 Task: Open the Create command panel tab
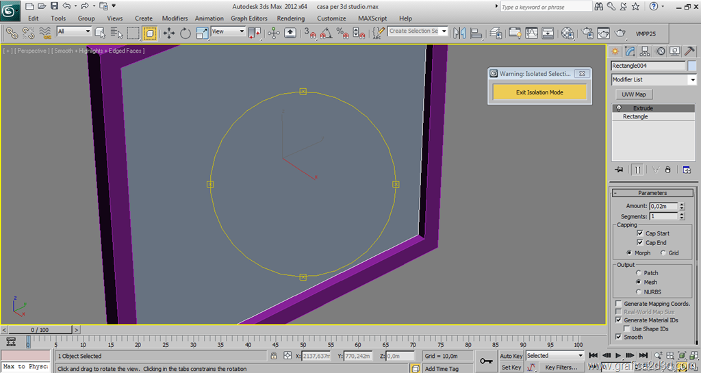click(x=615, y=51)
